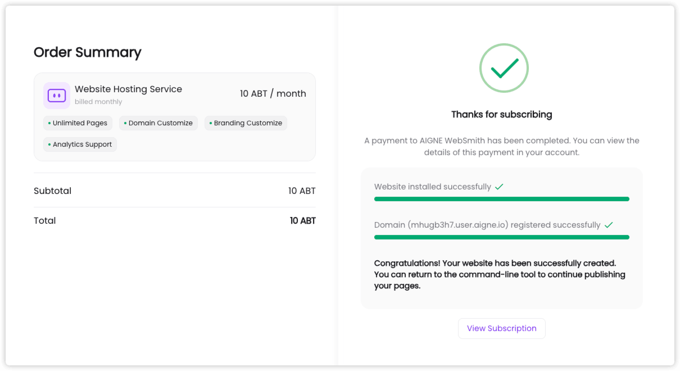Click the purple Website Hosting Service icon

[x=56, y=96]
